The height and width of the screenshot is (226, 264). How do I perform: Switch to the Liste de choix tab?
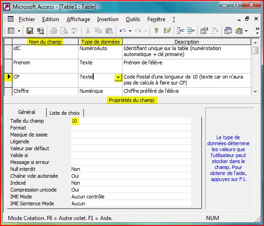pyautogui.click(x=65, y=113)
